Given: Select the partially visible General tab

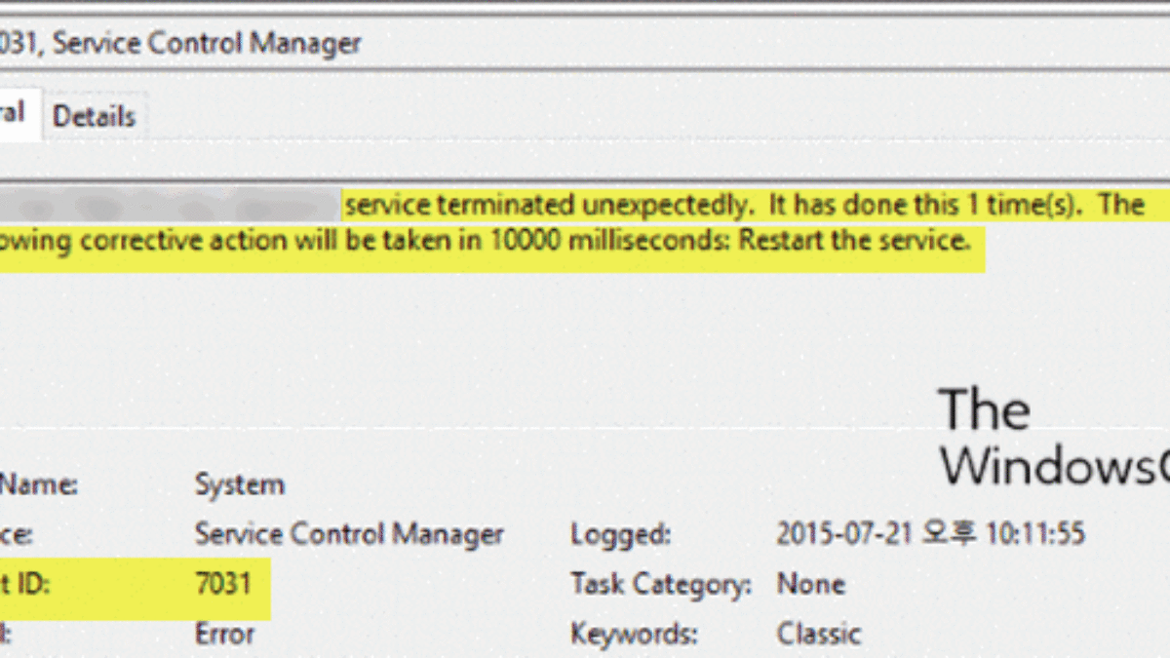Looking at the screenshot, I should [x=16, y=114].
